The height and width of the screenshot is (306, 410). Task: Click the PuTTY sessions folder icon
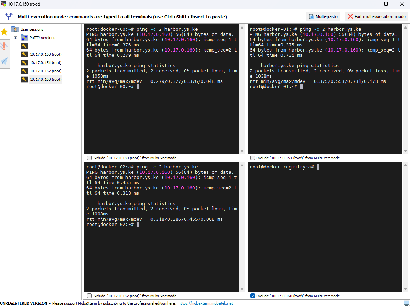(x=24, y=38)
